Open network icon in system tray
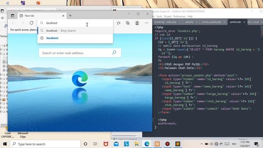263x148 pixels. pyautogui.click(x=217, y=144)
